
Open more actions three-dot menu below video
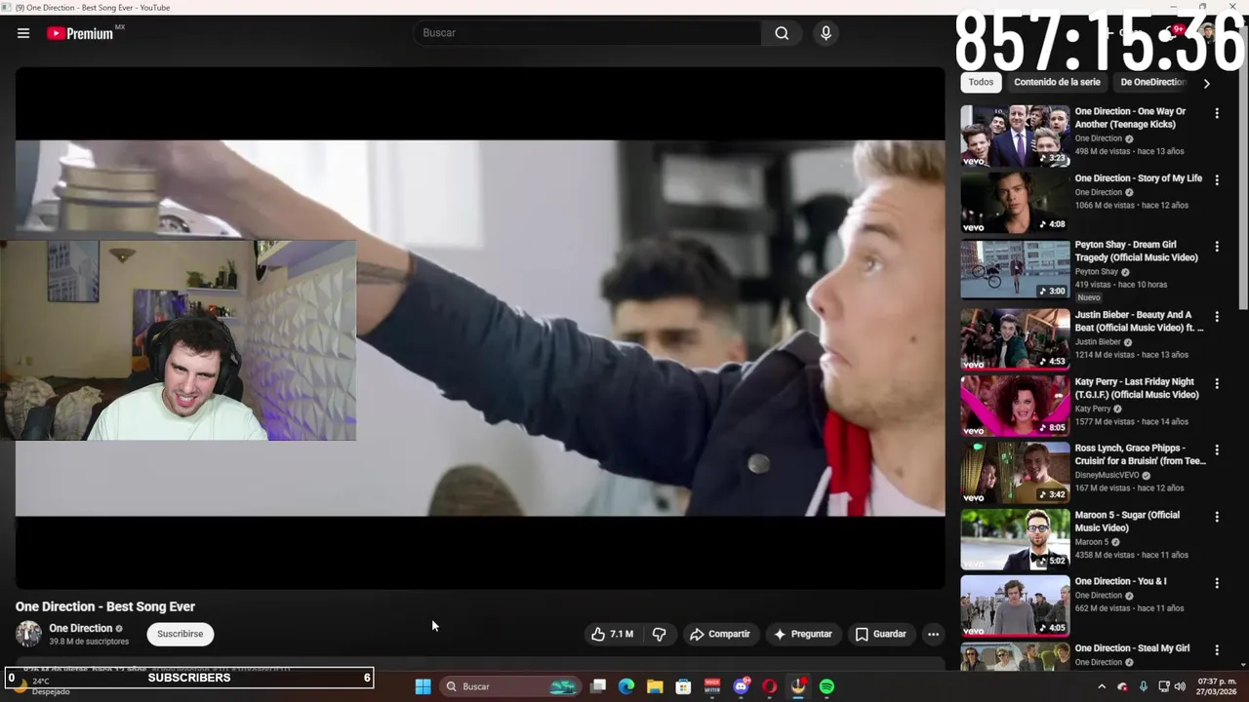click(933, 634)
